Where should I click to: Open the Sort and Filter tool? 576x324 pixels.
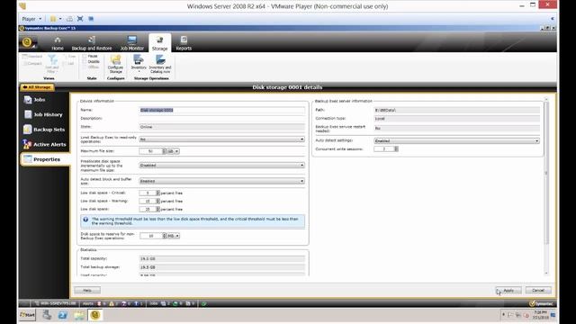[x=52, y=64]
